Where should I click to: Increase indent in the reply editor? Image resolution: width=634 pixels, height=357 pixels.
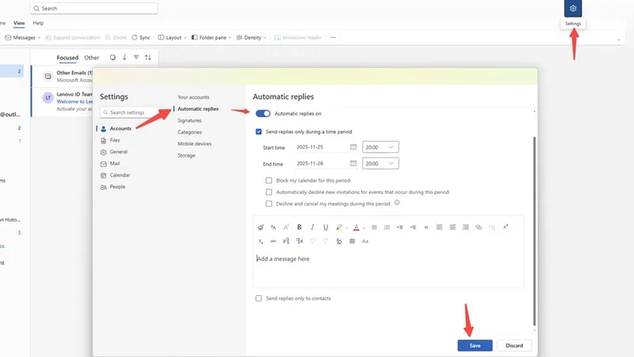pos(413,227)
